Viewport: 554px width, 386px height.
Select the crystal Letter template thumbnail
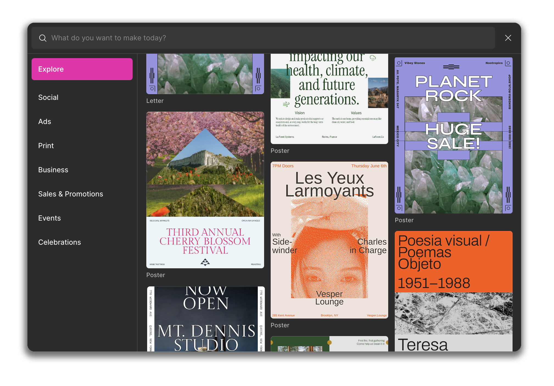(205, 74)
